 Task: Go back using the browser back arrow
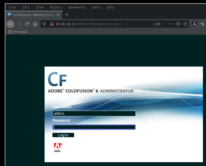(10, 24)
